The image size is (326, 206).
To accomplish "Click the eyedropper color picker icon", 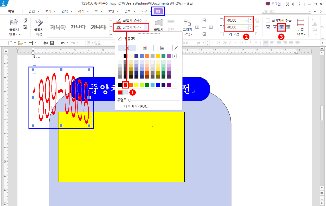I will point(176,48).
